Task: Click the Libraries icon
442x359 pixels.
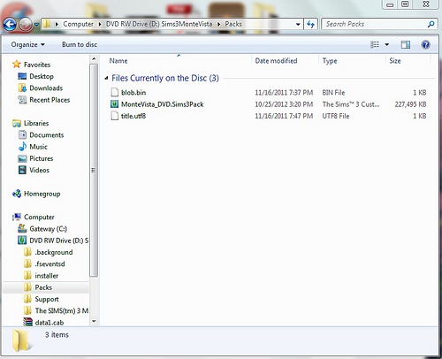Action: [17, 123]
